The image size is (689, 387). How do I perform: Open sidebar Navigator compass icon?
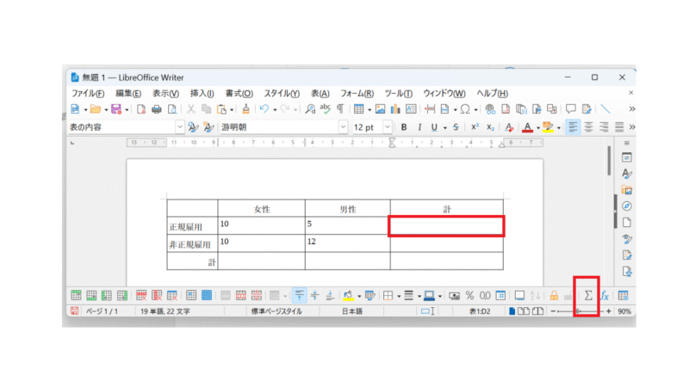pos(627,206)
